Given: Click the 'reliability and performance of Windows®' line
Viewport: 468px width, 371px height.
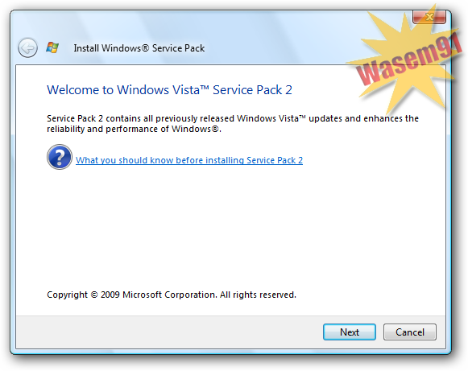Looking at the screenshot, I should pyautogui.click(x=134, y=129).
